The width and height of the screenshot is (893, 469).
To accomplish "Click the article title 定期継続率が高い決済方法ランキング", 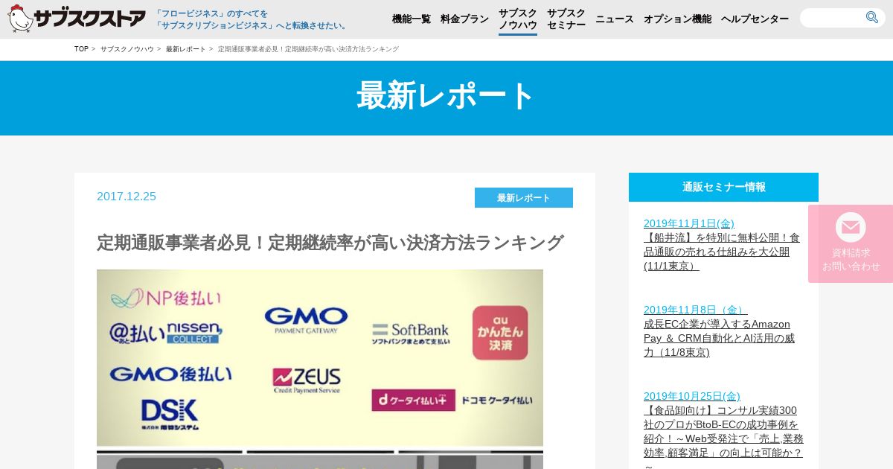I will (330, 243).
